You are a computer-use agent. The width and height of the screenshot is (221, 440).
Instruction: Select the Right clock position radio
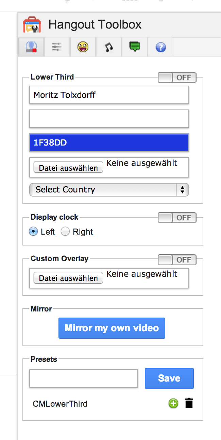[x=65, y=232]
